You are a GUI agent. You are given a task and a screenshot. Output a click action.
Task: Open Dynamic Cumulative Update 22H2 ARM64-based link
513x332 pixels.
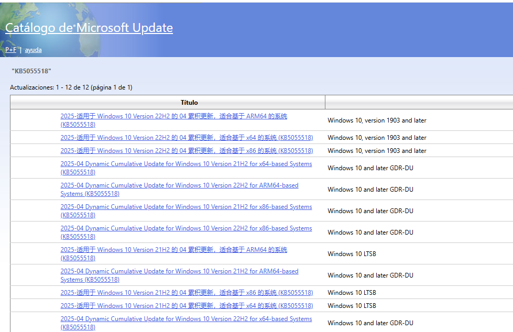pos(179,190)
